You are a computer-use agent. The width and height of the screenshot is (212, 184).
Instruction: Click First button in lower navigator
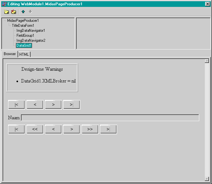click(x=16, y=129)
